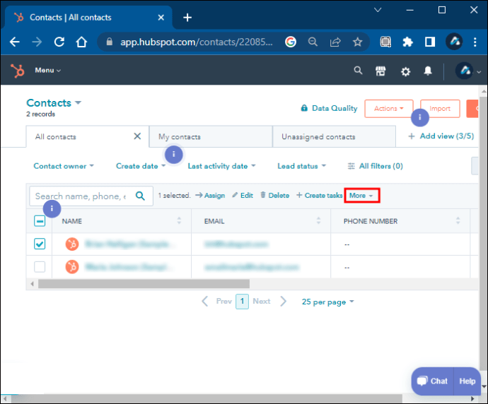Open Chrome extensions puzzle icon
This screenshot has width=488, height=404.
tap(407, 42)
